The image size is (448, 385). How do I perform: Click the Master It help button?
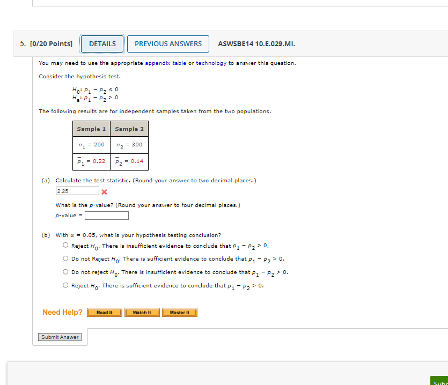click(x=180, y=313)
